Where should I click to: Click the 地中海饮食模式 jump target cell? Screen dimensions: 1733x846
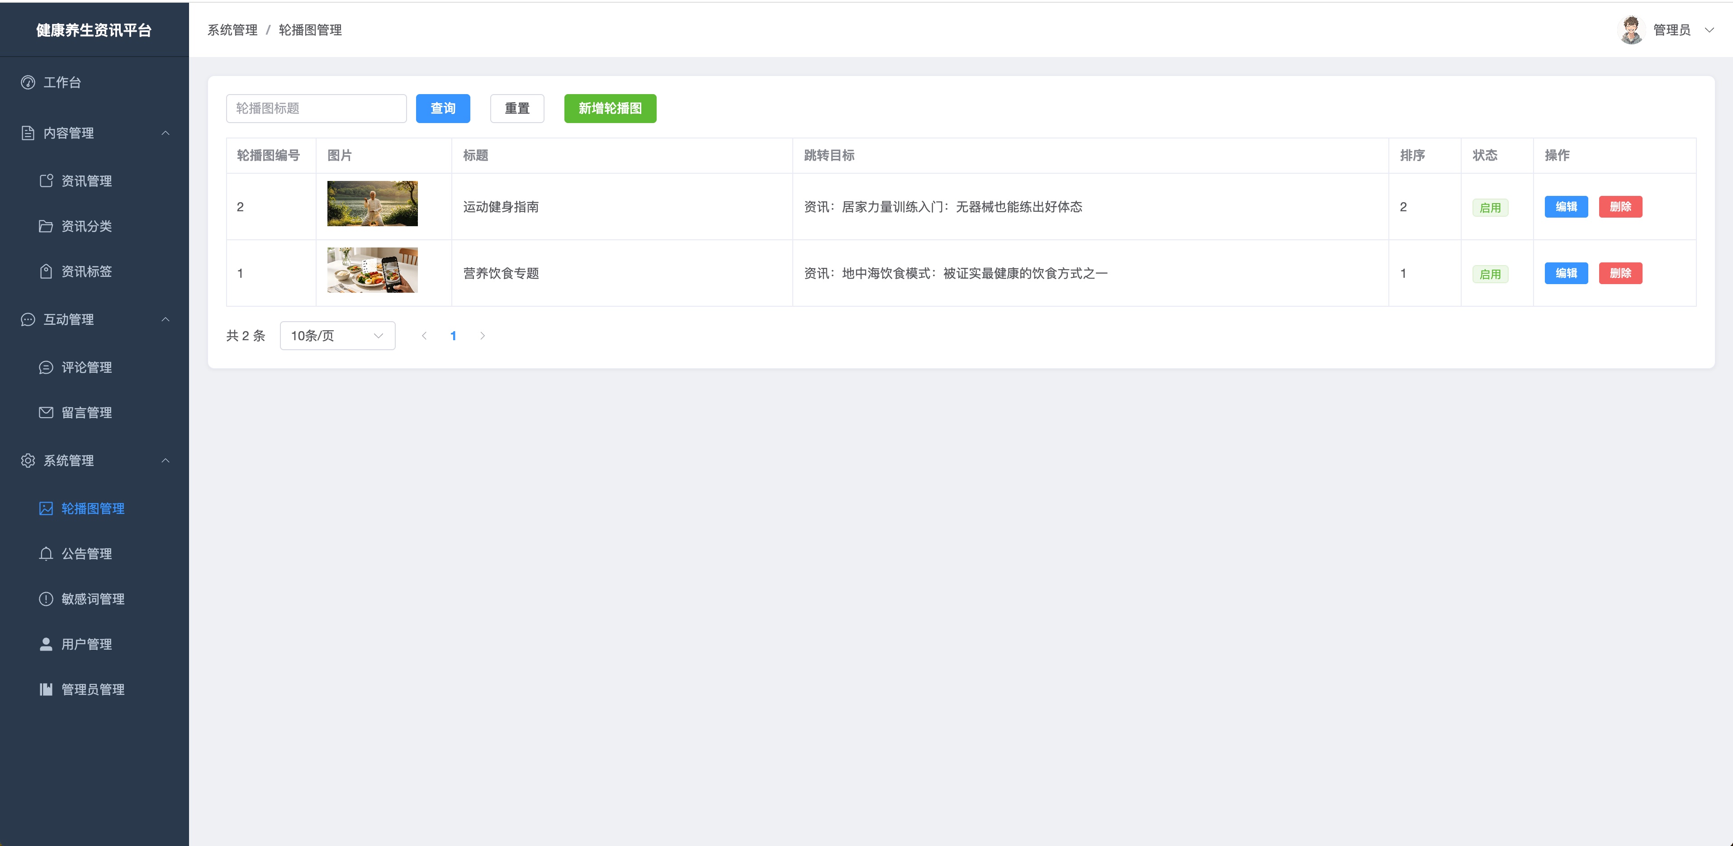(1090, 273)
